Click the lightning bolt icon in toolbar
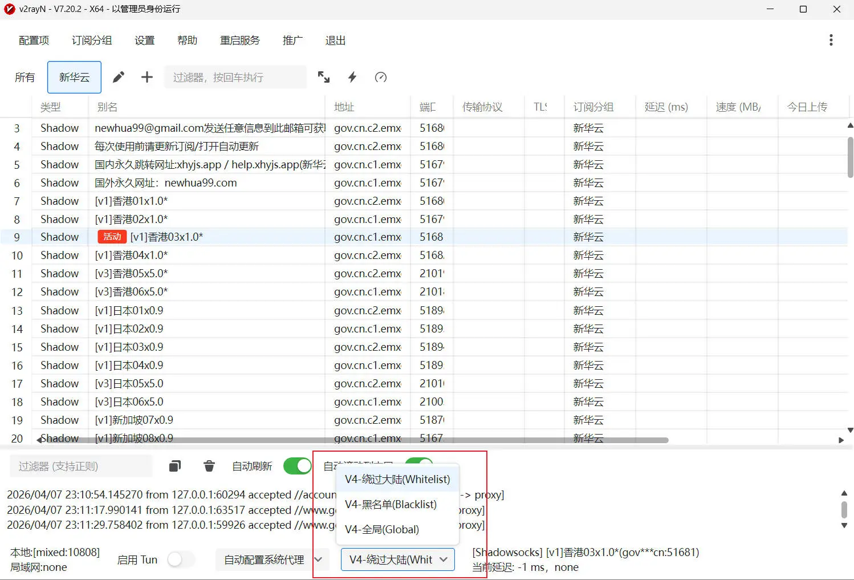Viewport: 854px width, 580px height. 352,77
